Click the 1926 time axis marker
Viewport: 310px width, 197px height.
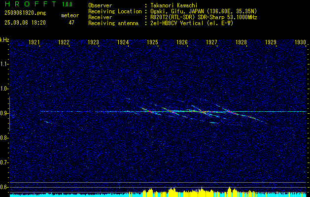click(x=182, y=42)
